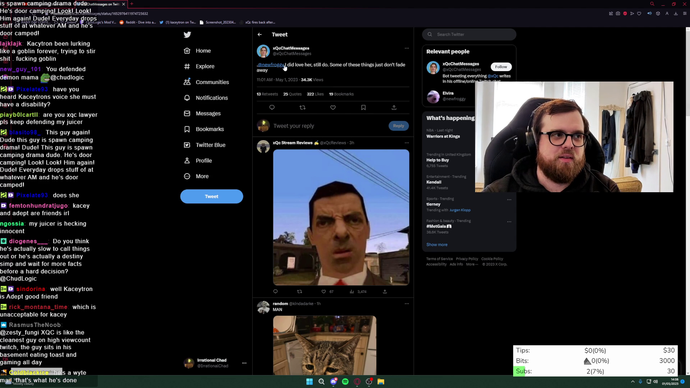Open Spotify from the taskbar

pyautogui.click(x=345, y=382)
